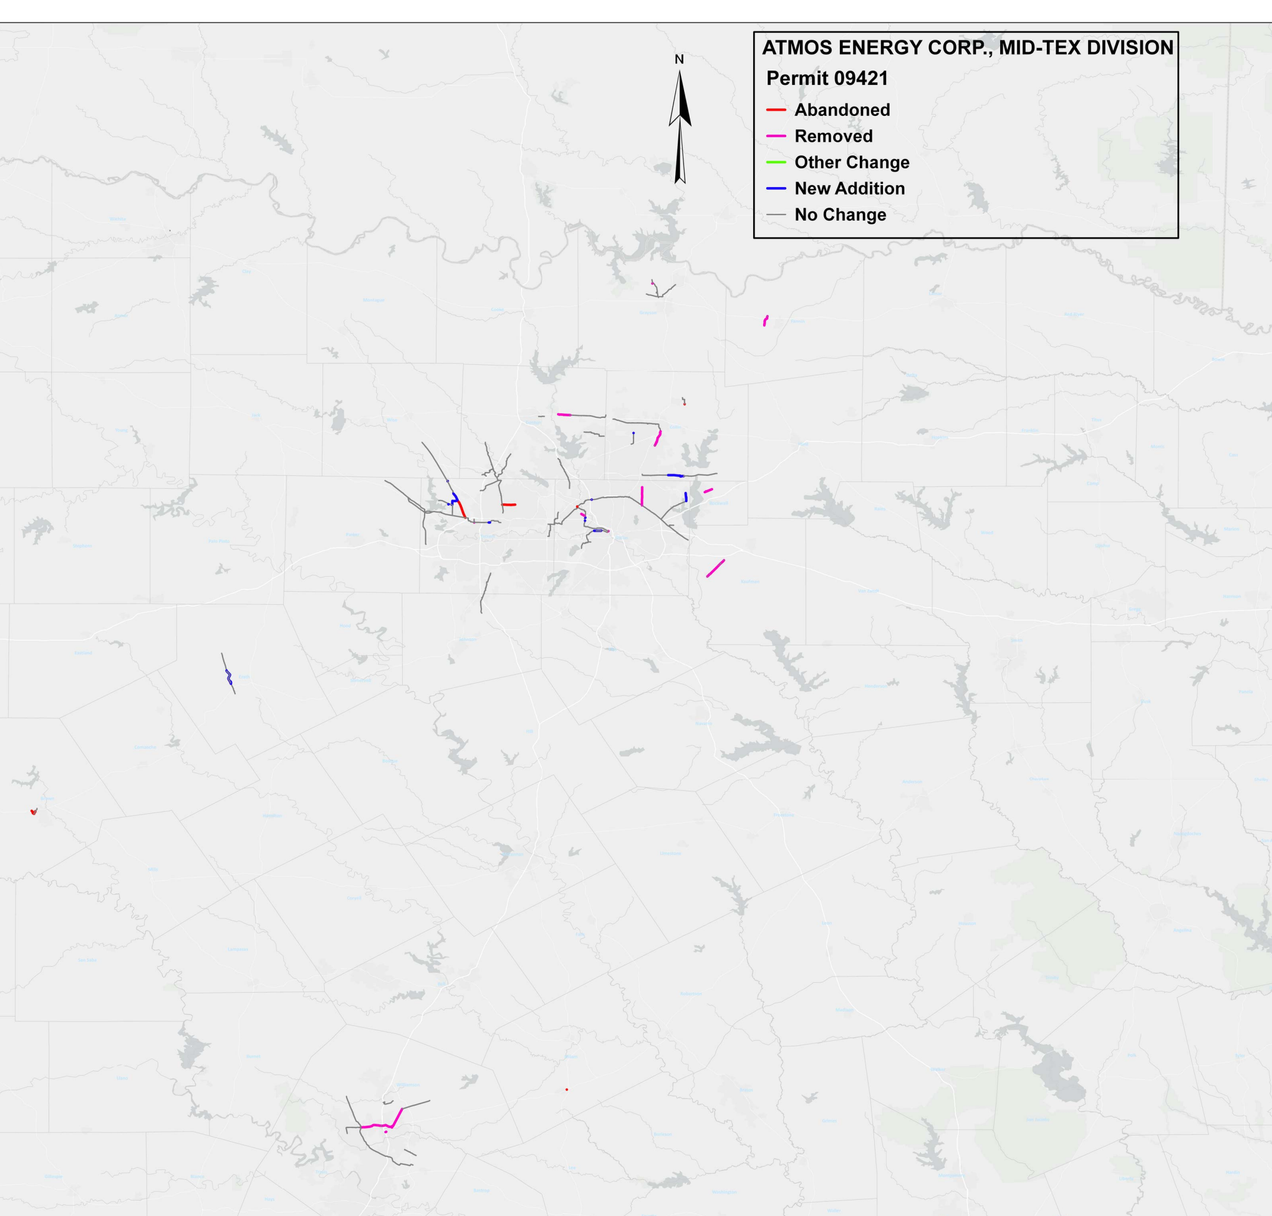Toggle the Abandoned layer via its legend entry

pos(842,110)
